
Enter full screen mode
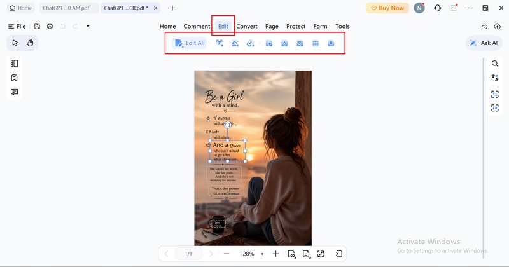[321, 254]
